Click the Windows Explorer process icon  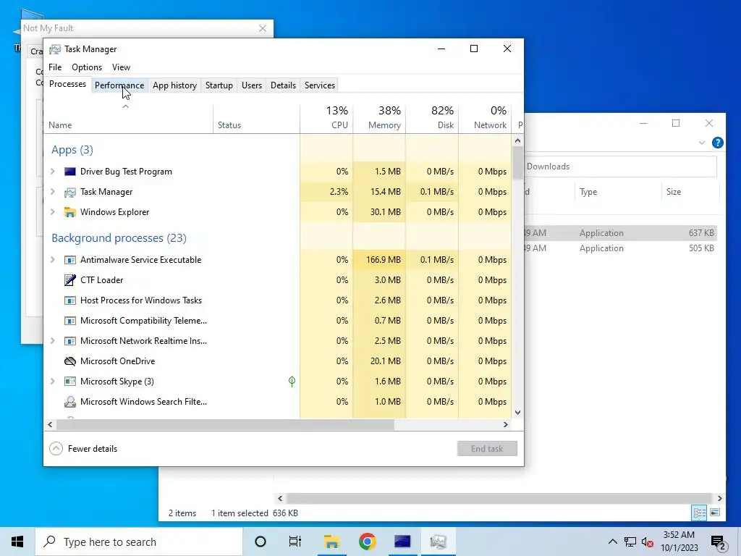tap(70, 212)
